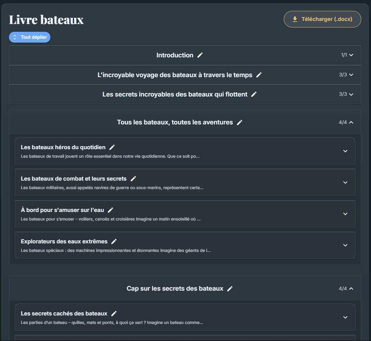This screenshot has width=371, height=341.
Task: Click the pencil icon next to Introduction
Action: click(200, 55)
